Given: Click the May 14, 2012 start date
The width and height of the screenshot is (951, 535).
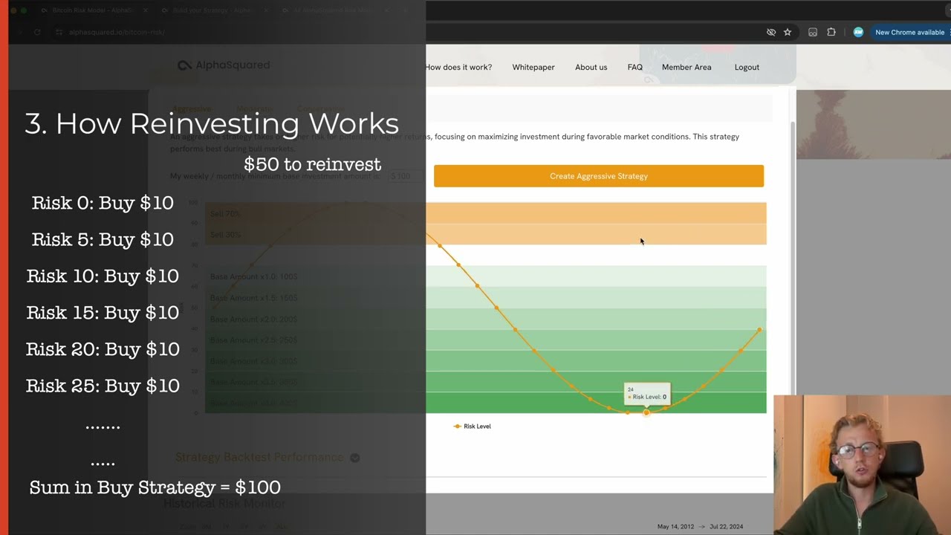Looking at the screenshot, I should [x=675, y=527].
